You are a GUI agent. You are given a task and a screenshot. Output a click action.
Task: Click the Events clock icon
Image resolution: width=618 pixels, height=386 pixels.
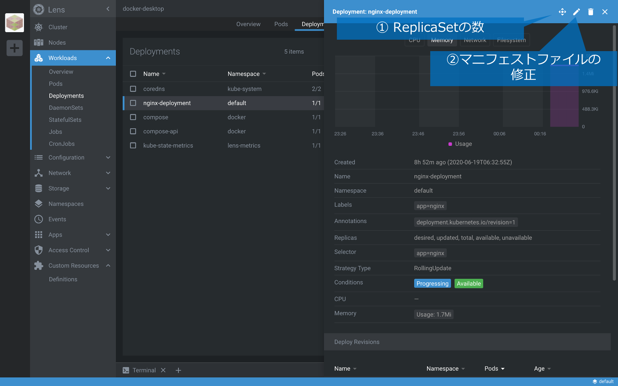click(x=39, y=219)
